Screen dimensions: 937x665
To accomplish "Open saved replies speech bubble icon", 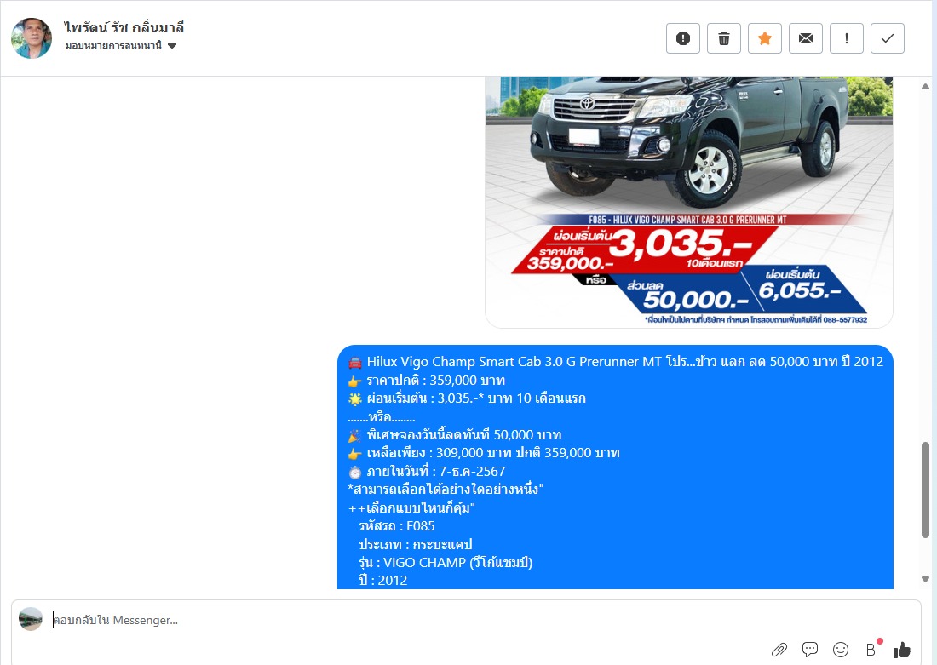I will (x=810, y=649).
